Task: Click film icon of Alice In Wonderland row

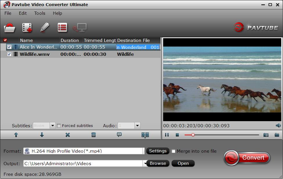Action: pos(16,47)
